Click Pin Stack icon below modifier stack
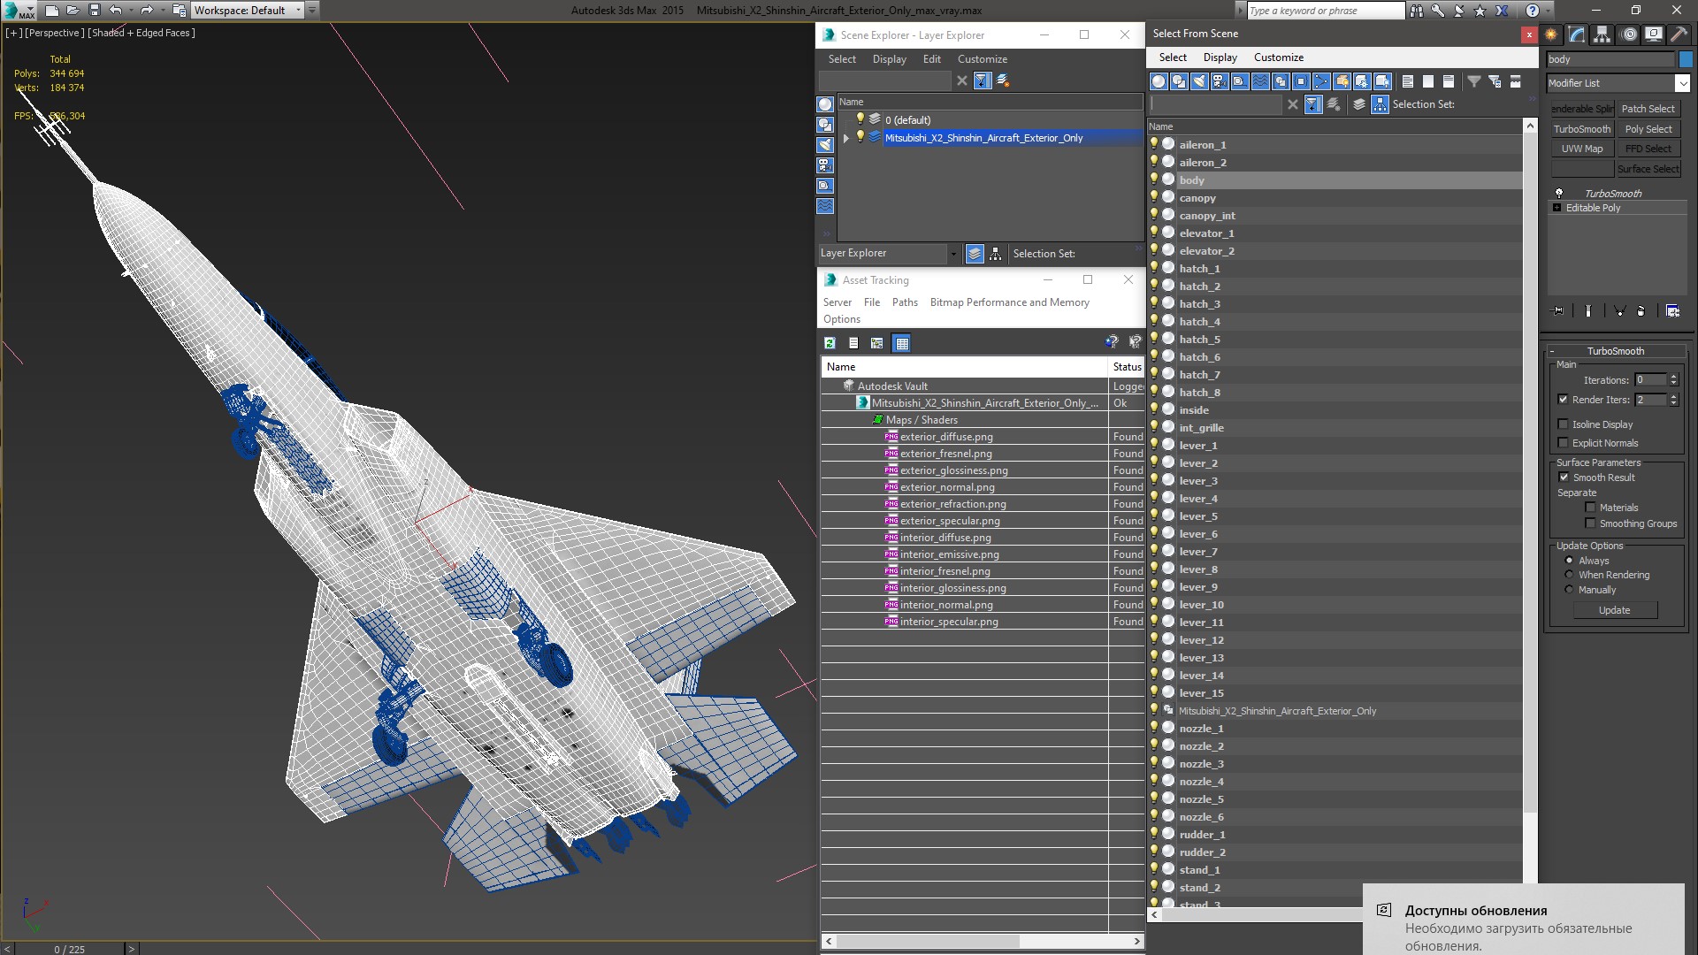This screenshot has height=955, width=1698. click(1558, 311)
